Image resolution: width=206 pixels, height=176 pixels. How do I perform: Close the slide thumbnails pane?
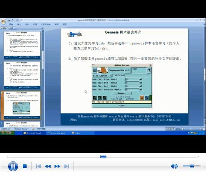(x=42, y=28)
